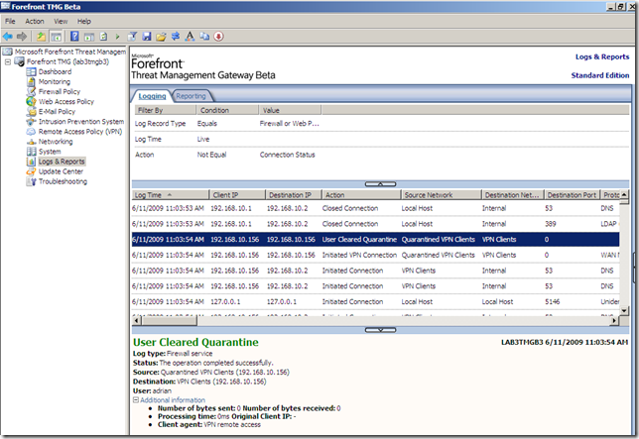Viewport: 639px width, 439px height.
Task: Select Monitoring in the navigation tree
Action: pos(55,82)
